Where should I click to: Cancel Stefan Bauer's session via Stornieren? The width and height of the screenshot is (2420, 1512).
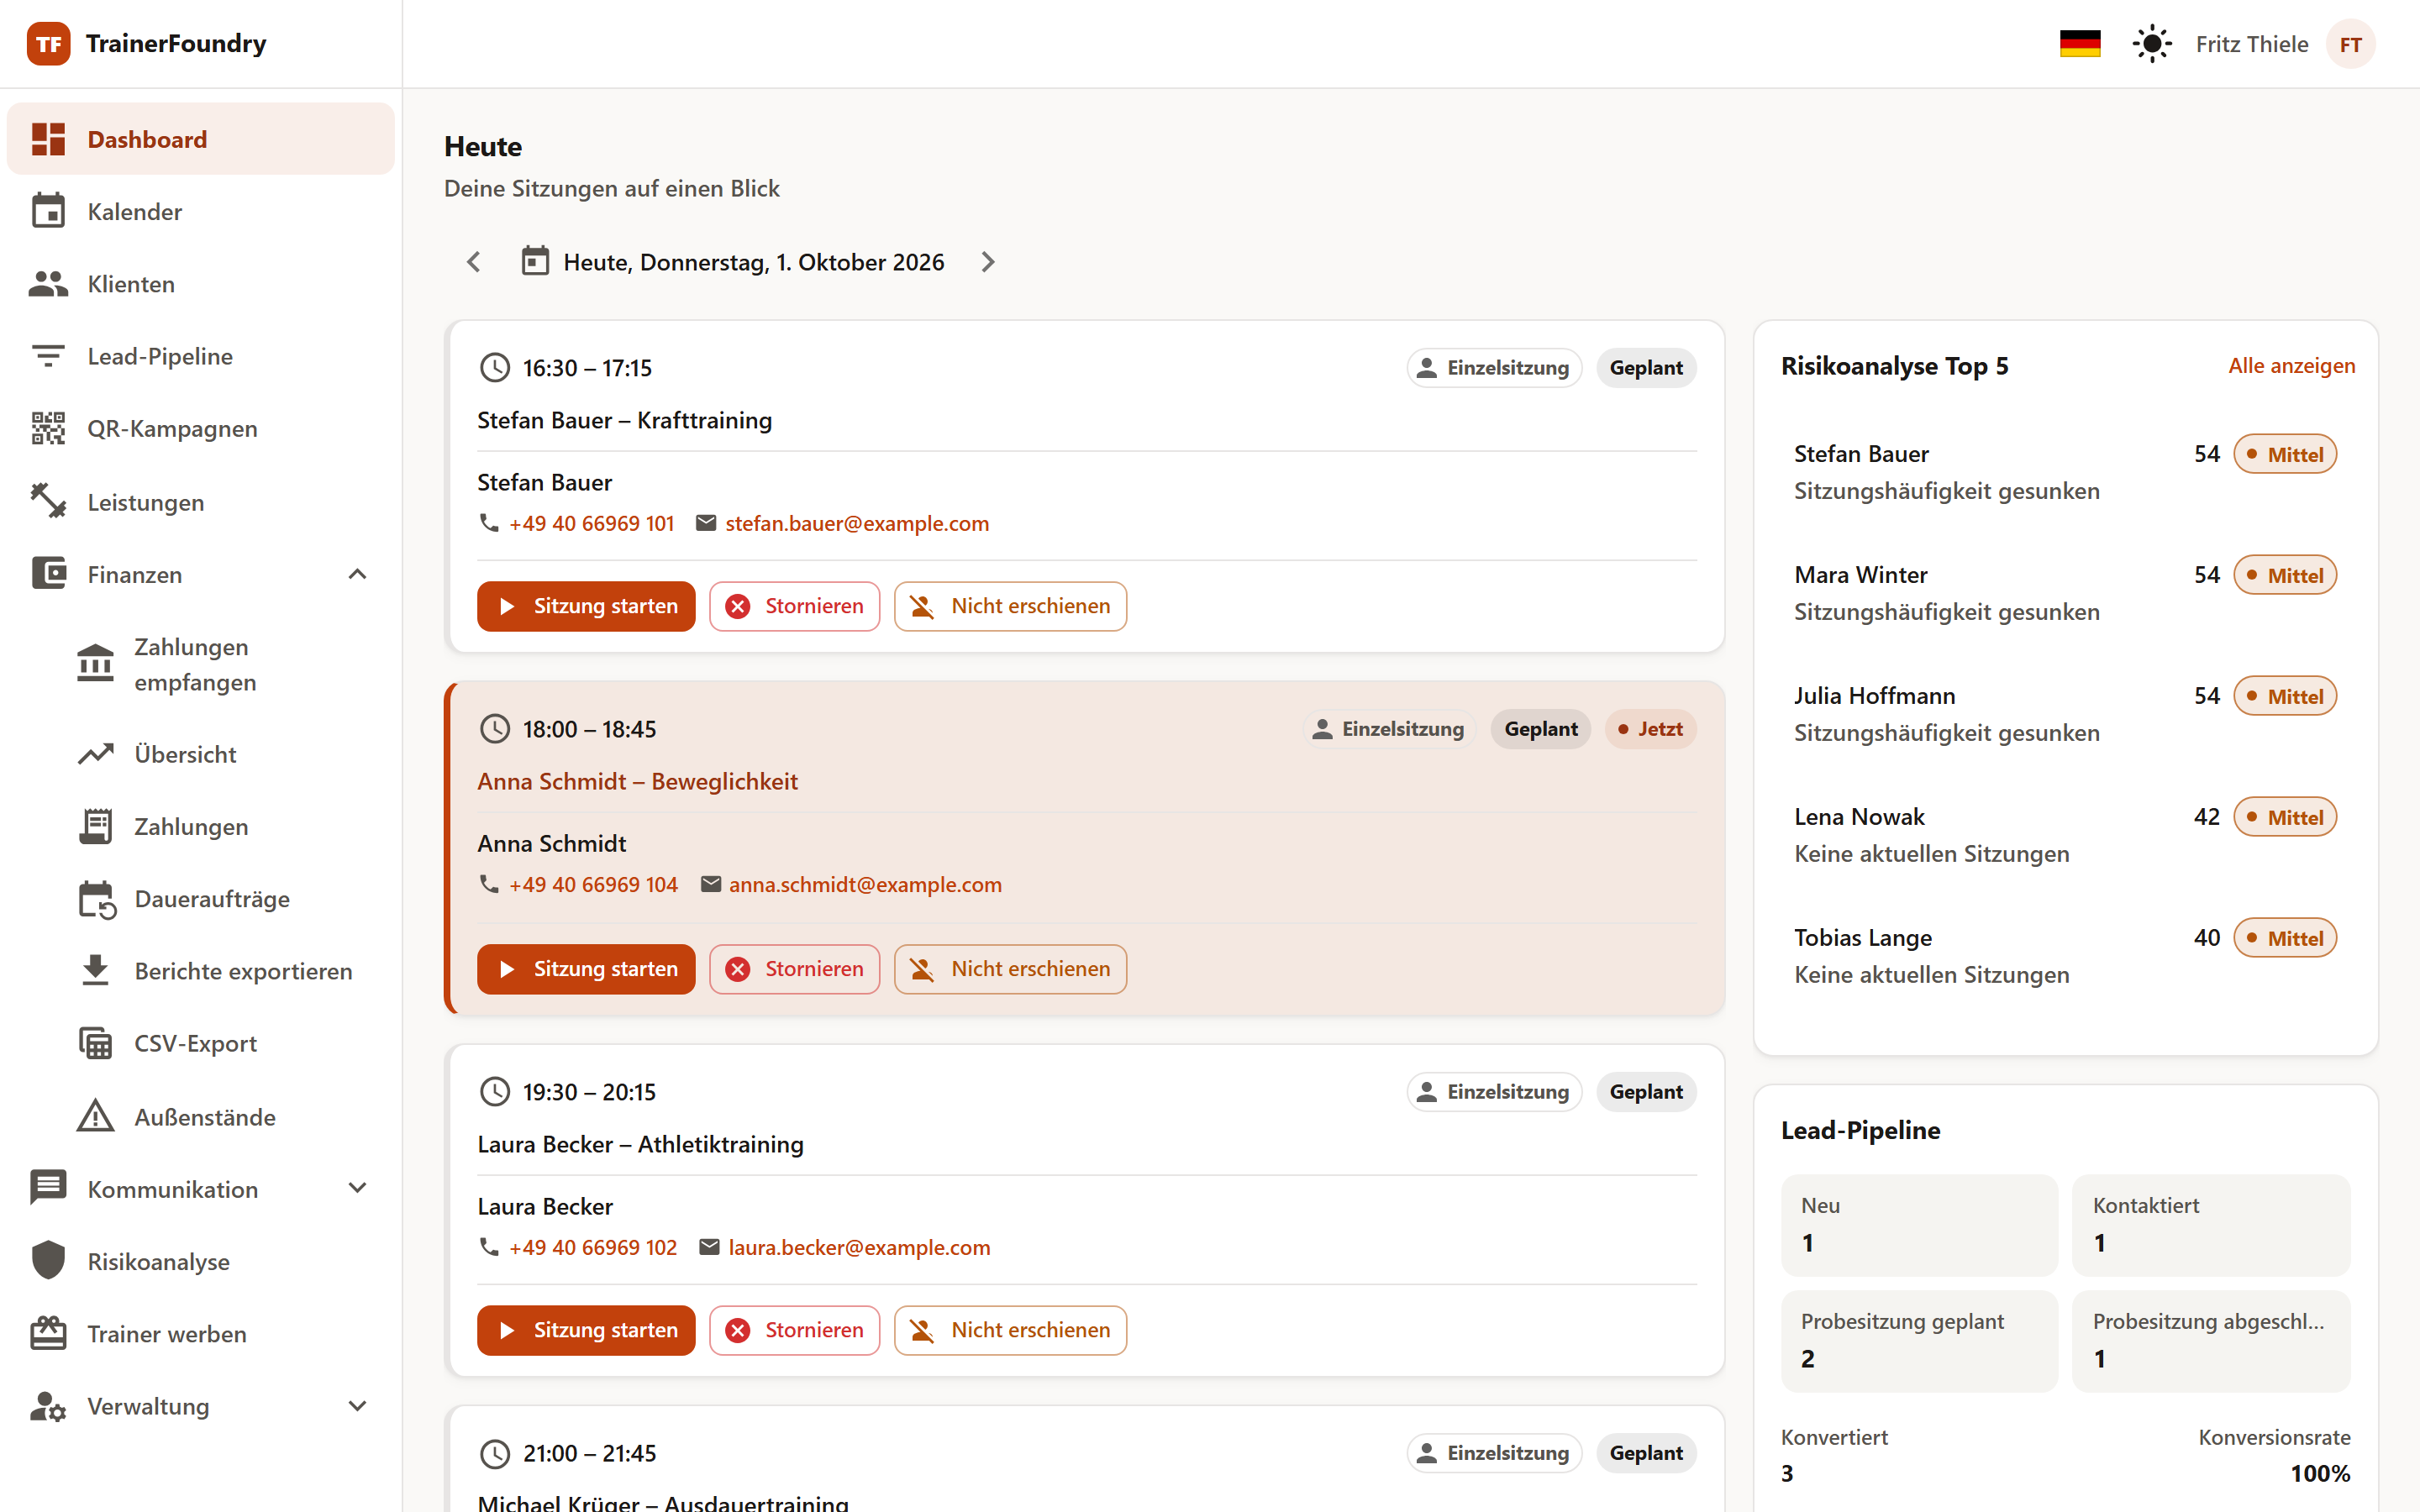point(794,606)
